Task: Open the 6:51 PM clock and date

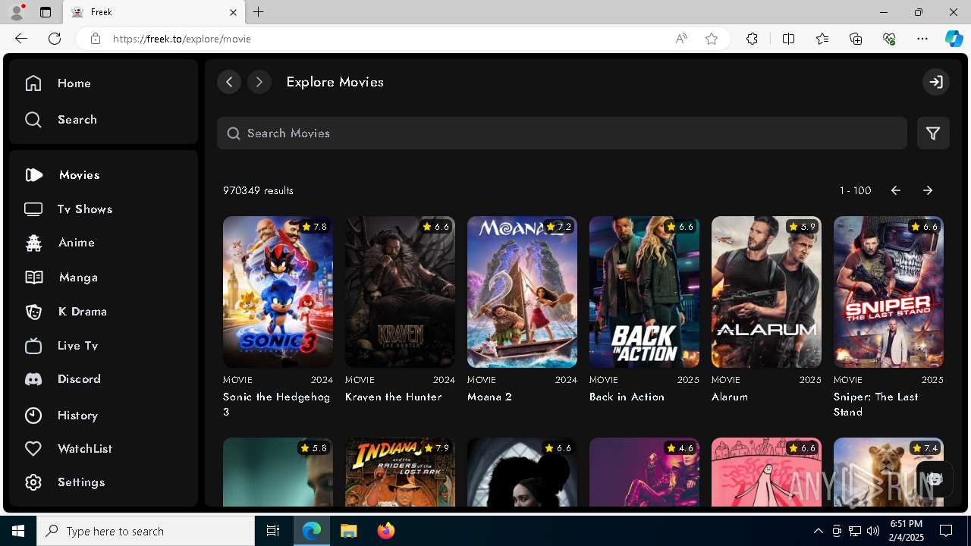Action: tap(906, 531)
